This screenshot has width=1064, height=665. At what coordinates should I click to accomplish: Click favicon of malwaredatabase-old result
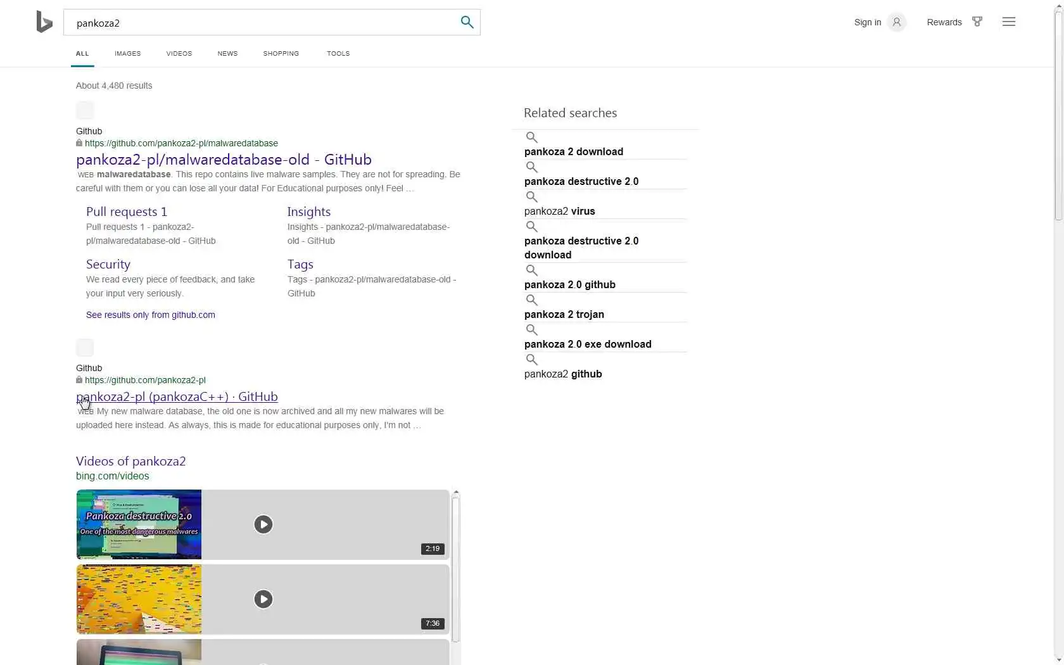pyautogui.click(x=85, y=110)
